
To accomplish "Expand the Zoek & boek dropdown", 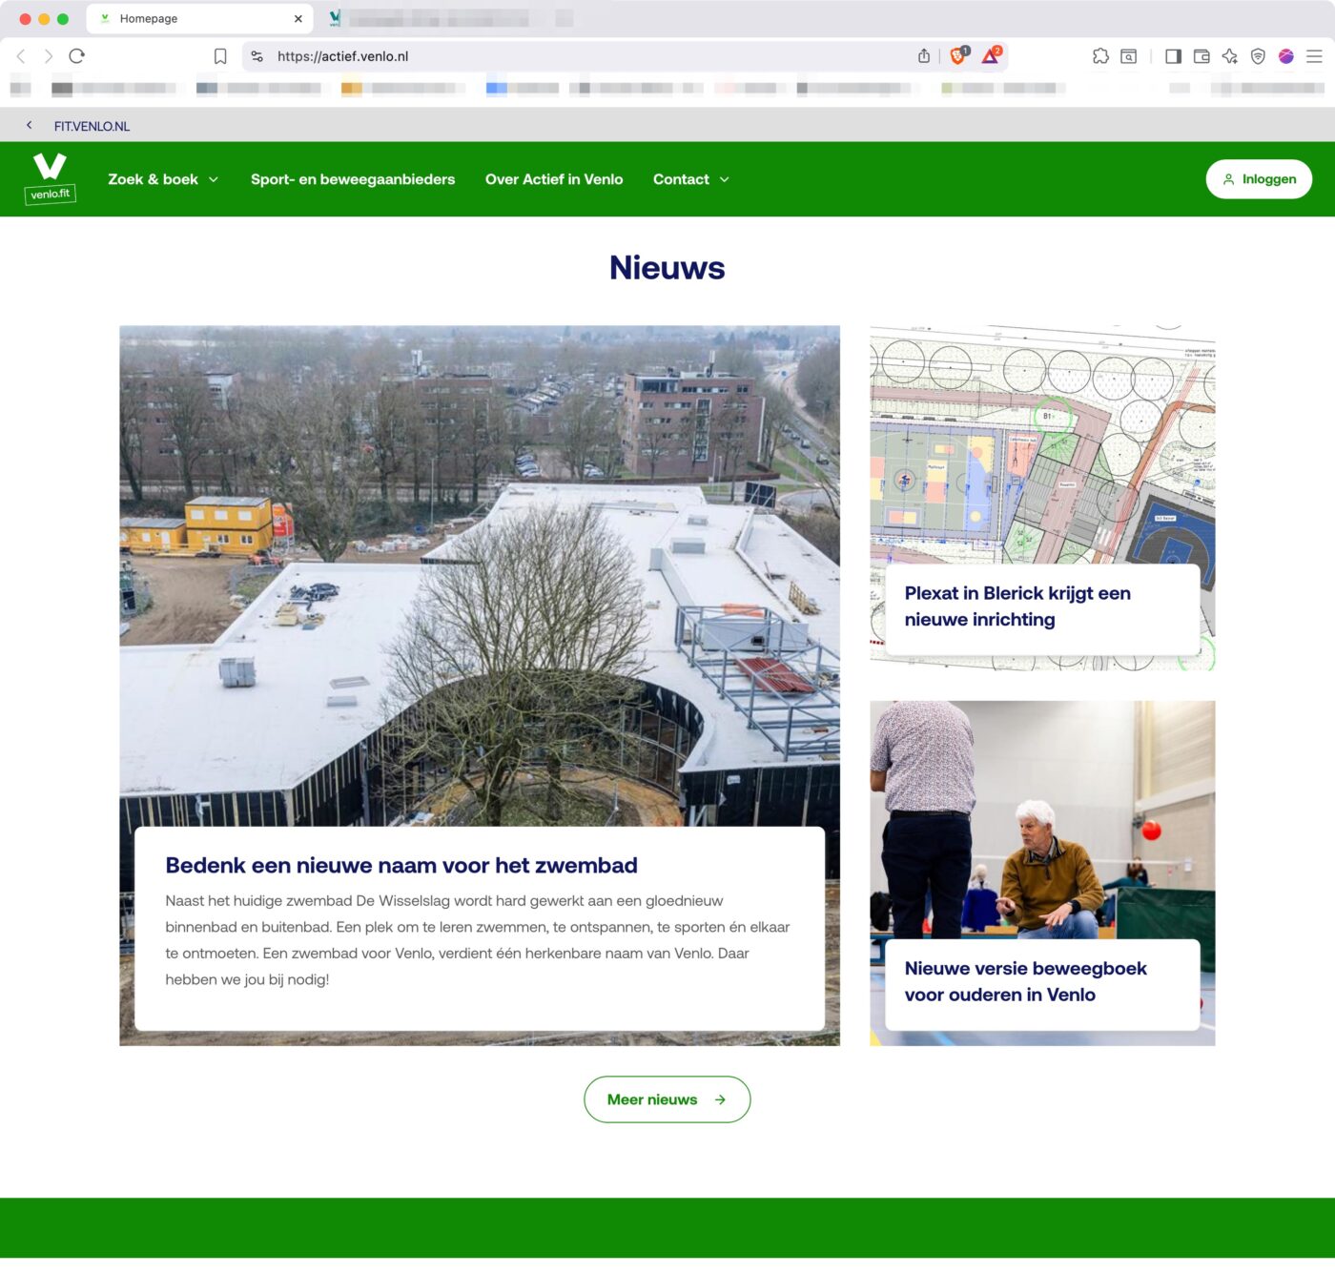I will pyautogui.click(x=163, y=179).
